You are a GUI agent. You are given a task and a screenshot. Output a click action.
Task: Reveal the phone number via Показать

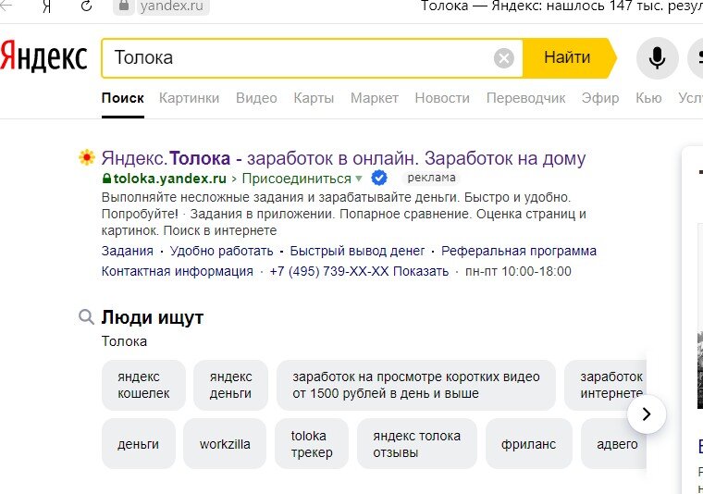421,271
